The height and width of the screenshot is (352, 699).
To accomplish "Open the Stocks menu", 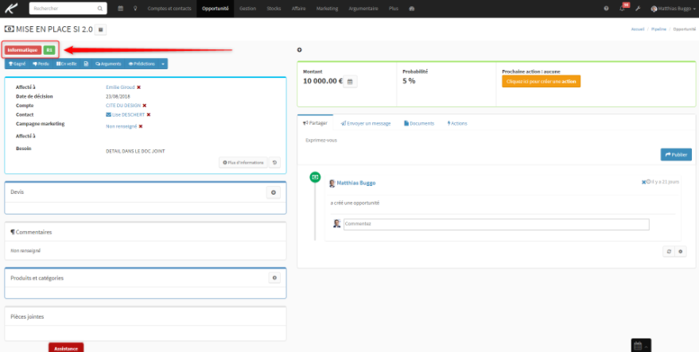I will [274, 9].
